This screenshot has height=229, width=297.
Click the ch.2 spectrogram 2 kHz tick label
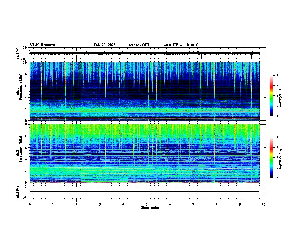(26, 171)
